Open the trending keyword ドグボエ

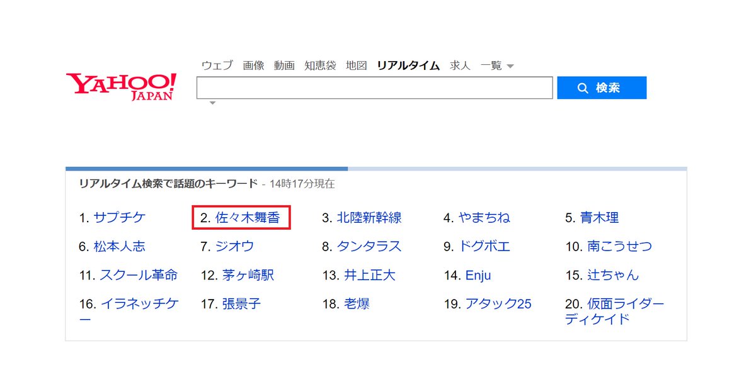[484, 247]
